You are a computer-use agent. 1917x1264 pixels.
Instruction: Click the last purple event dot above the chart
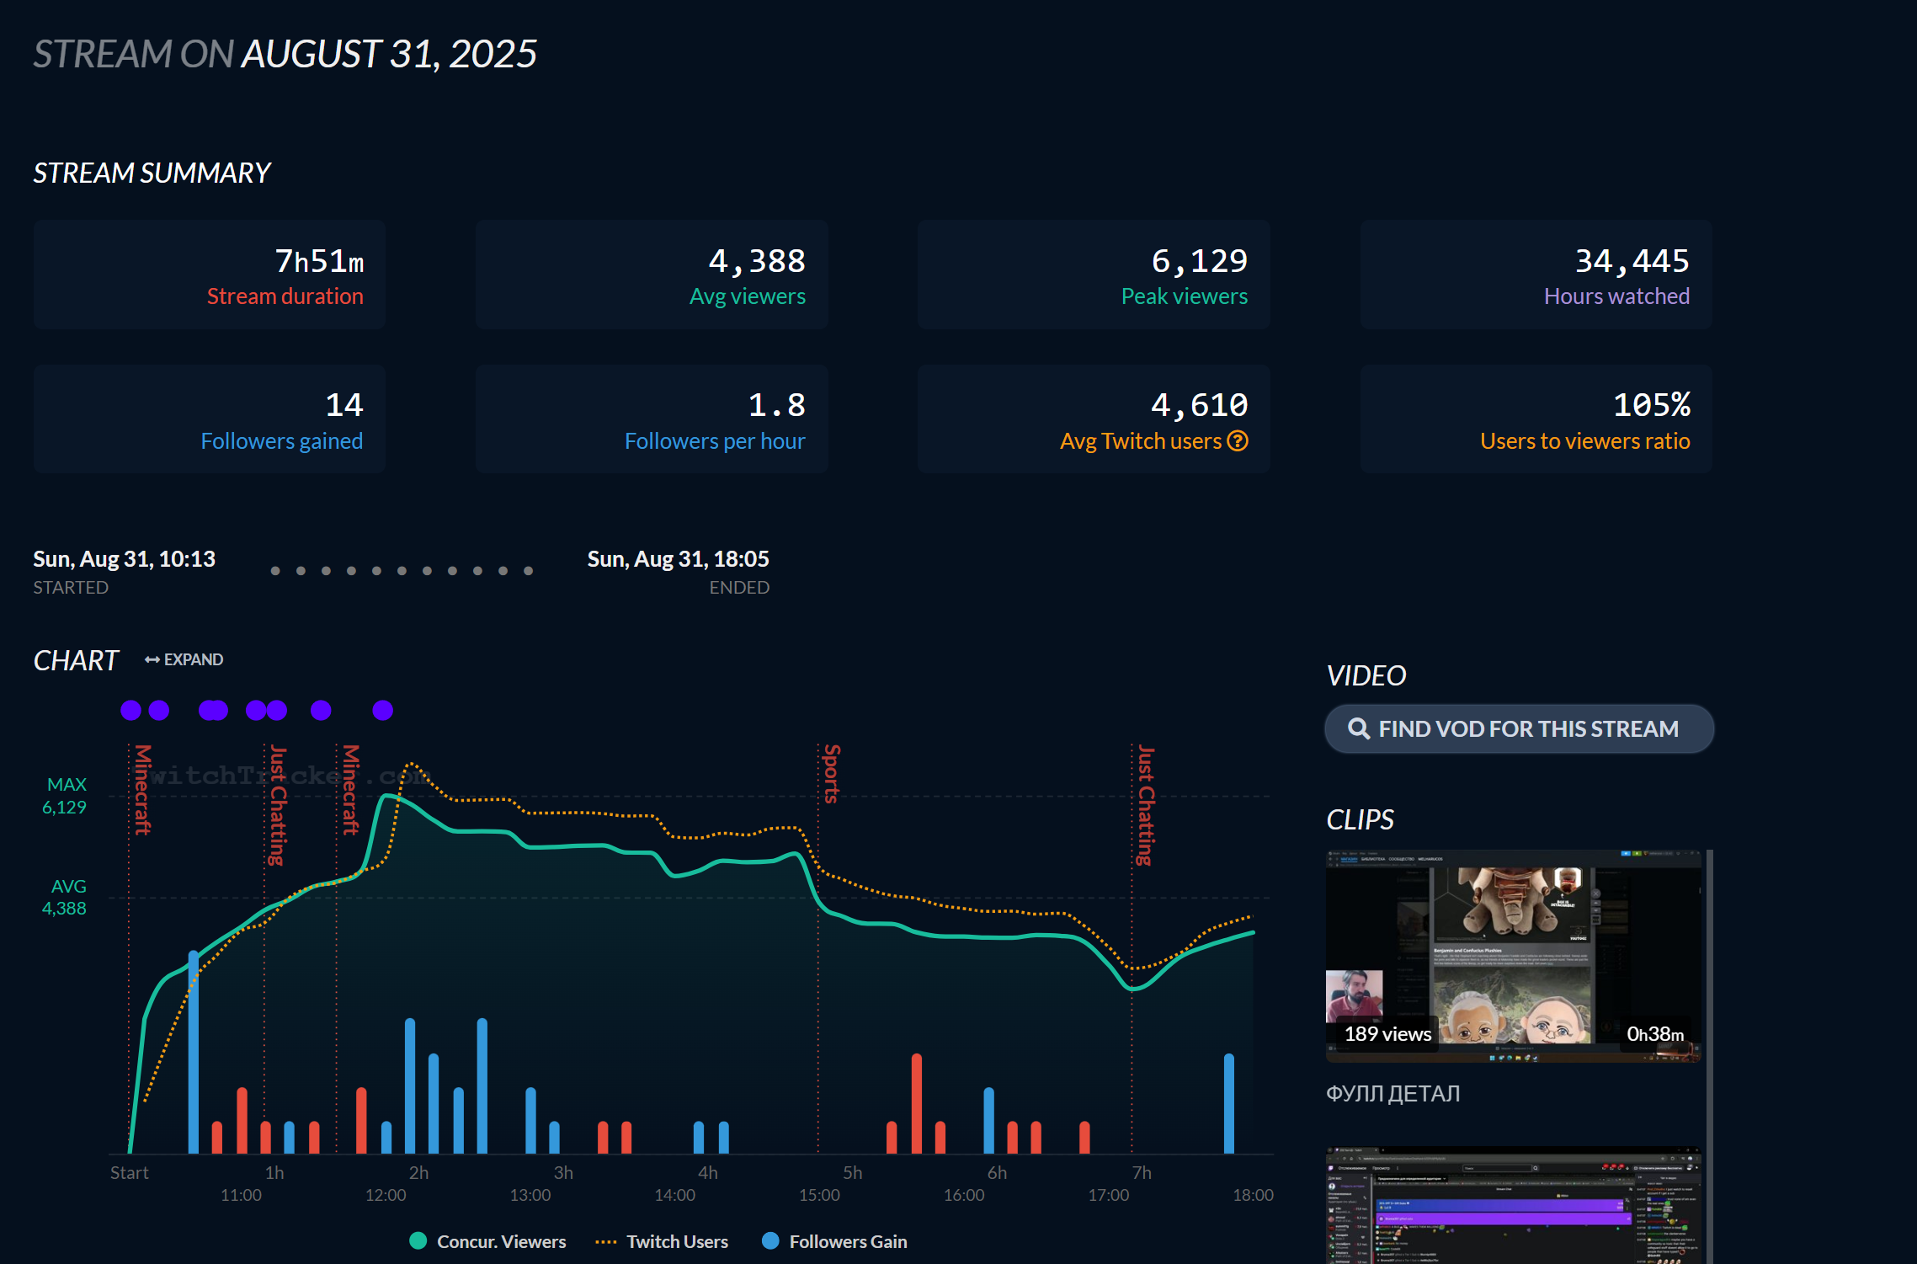click(382, 710)
